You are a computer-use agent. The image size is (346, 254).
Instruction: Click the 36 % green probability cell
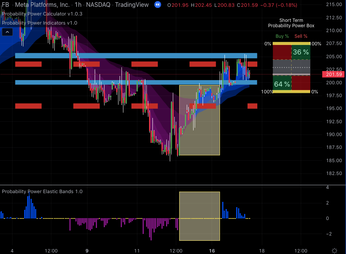coord(301,52)
